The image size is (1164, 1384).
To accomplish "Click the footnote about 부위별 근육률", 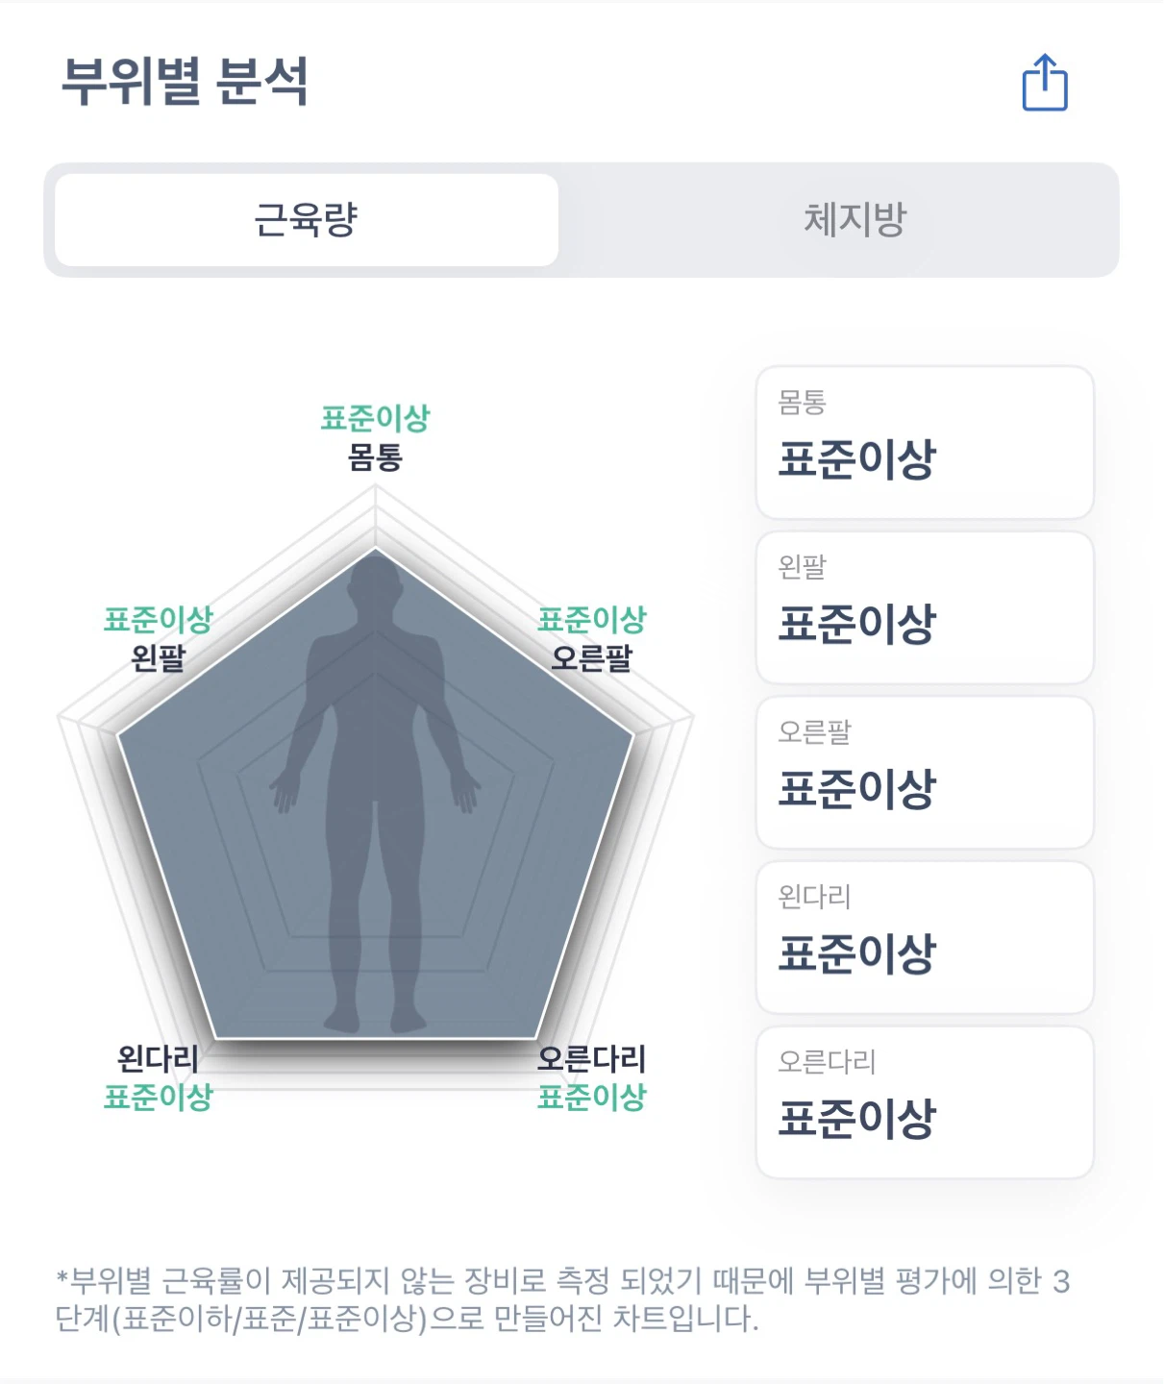I will (x=562, y=1299).
